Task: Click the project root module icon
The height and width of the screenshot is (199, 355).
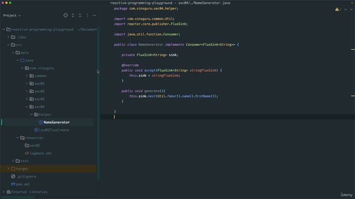Action: [x=9, y=29]
